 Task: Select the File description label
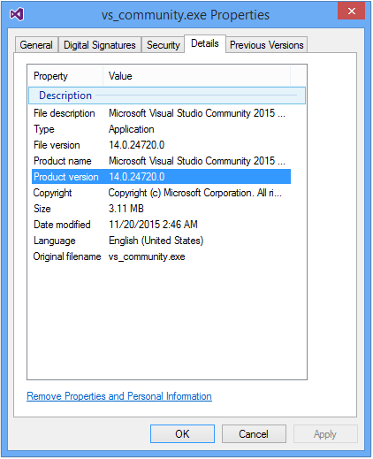pos(65,113)
